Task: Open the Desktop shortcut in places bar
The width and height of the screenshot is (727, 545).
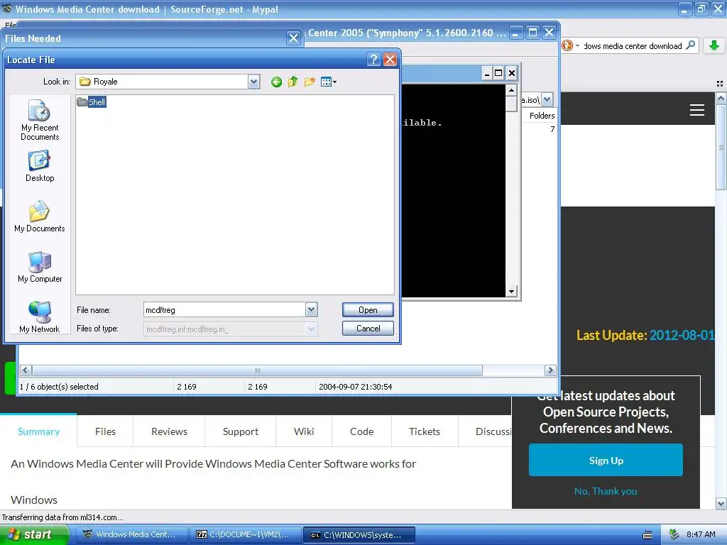Action: tap(40, 166)
